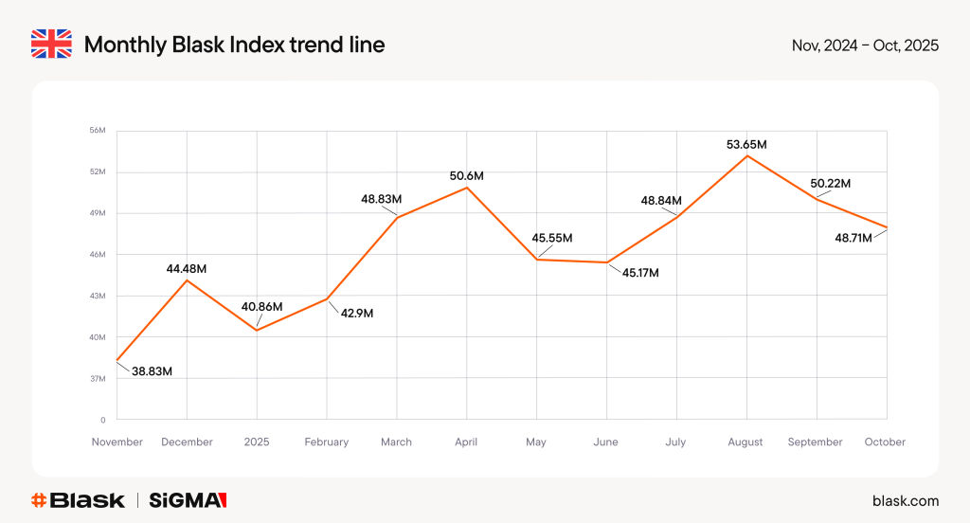This screenshot has height=523, width=970.
Task: Click the 48.83M March data label
Action: 381,199
